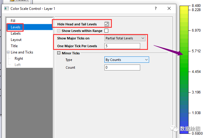Image resolution: width=207 pixels, height=138 pixels.
Task: Click the help question mark button
Action: (x=156, y=8)
